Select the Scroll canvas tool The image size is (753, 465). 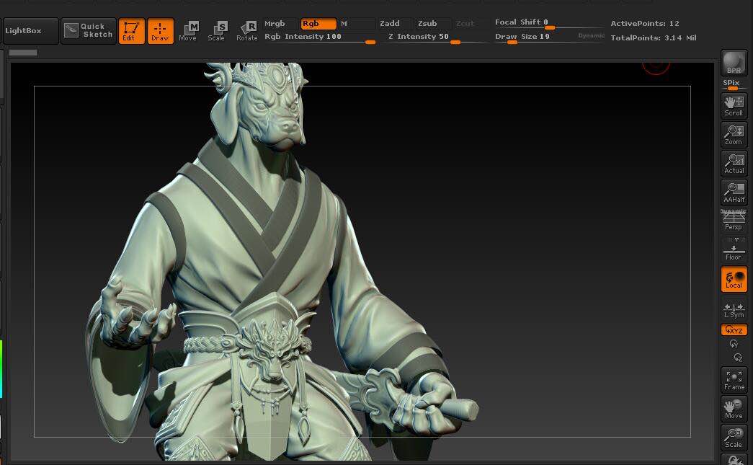(x=734, y=106)
